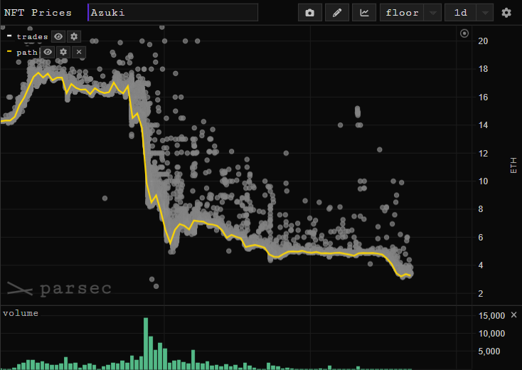The width and height of the screenshot is (522, 370).
Task: Click the yellow path color marker
Action: tap(9, 51)
